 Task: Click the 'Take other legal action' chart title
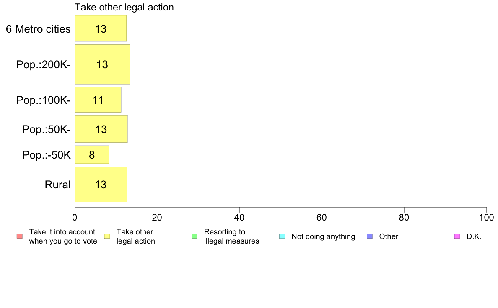pos(124,7)
